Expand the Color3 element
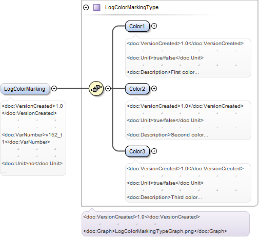The image size is (259, 238). coord(154,151)
